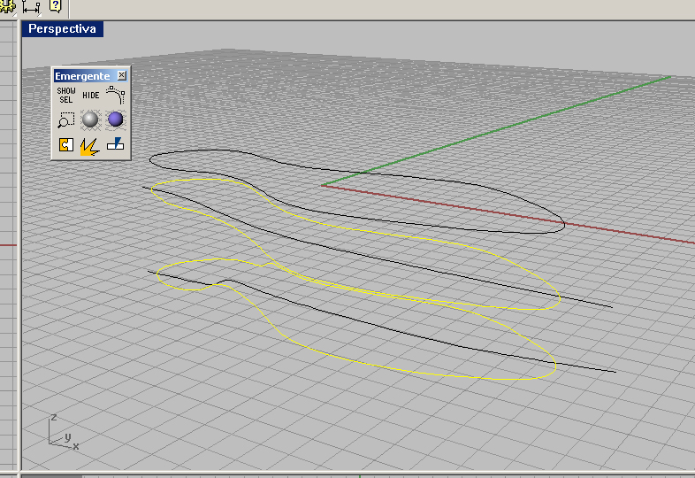Render viewport with the purple sphere icon
This screenshot has height=478, width=695.
click(x=116, y=119)
